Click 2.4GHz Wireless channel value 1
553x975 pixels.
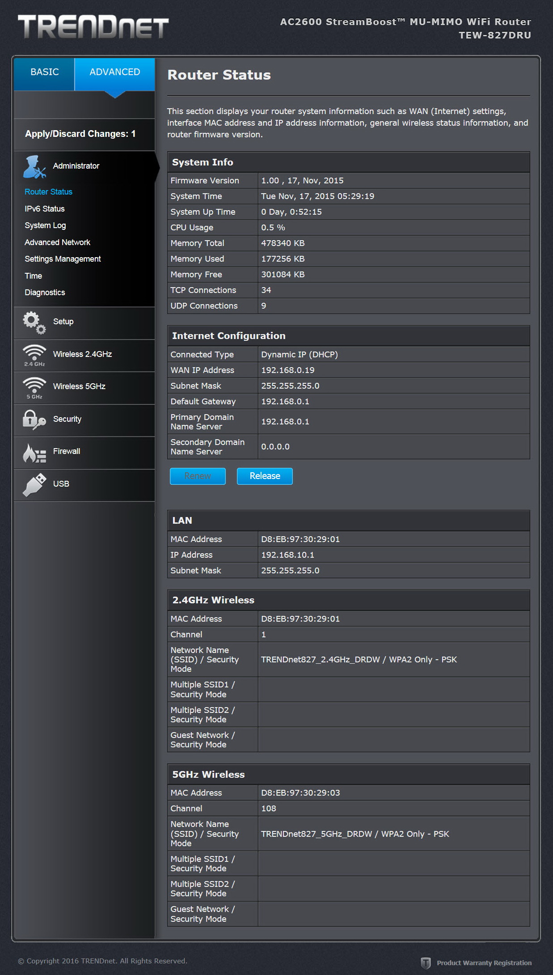pyautogui.click(x=264, y=635)
